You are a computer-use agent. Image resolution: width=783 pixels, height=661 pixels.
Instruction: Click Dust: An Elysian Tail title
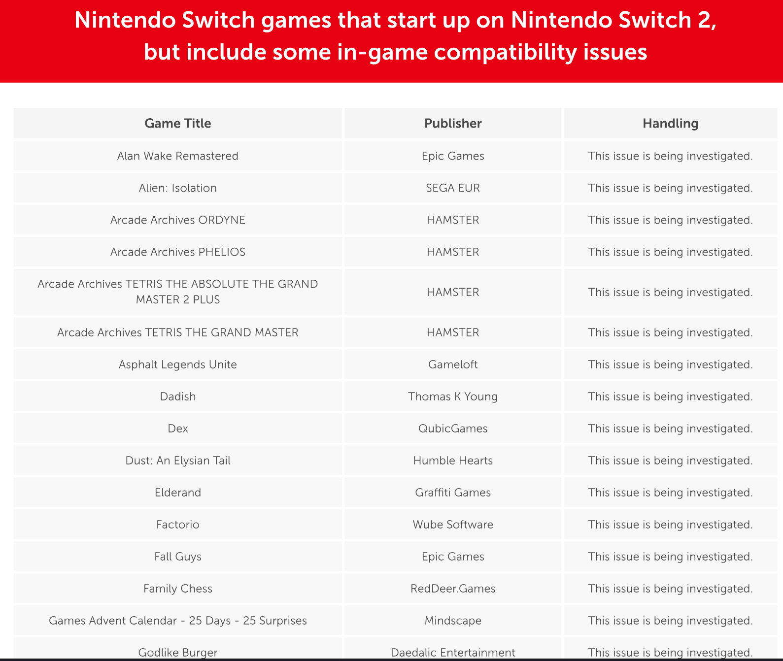(x=177, y=461)
